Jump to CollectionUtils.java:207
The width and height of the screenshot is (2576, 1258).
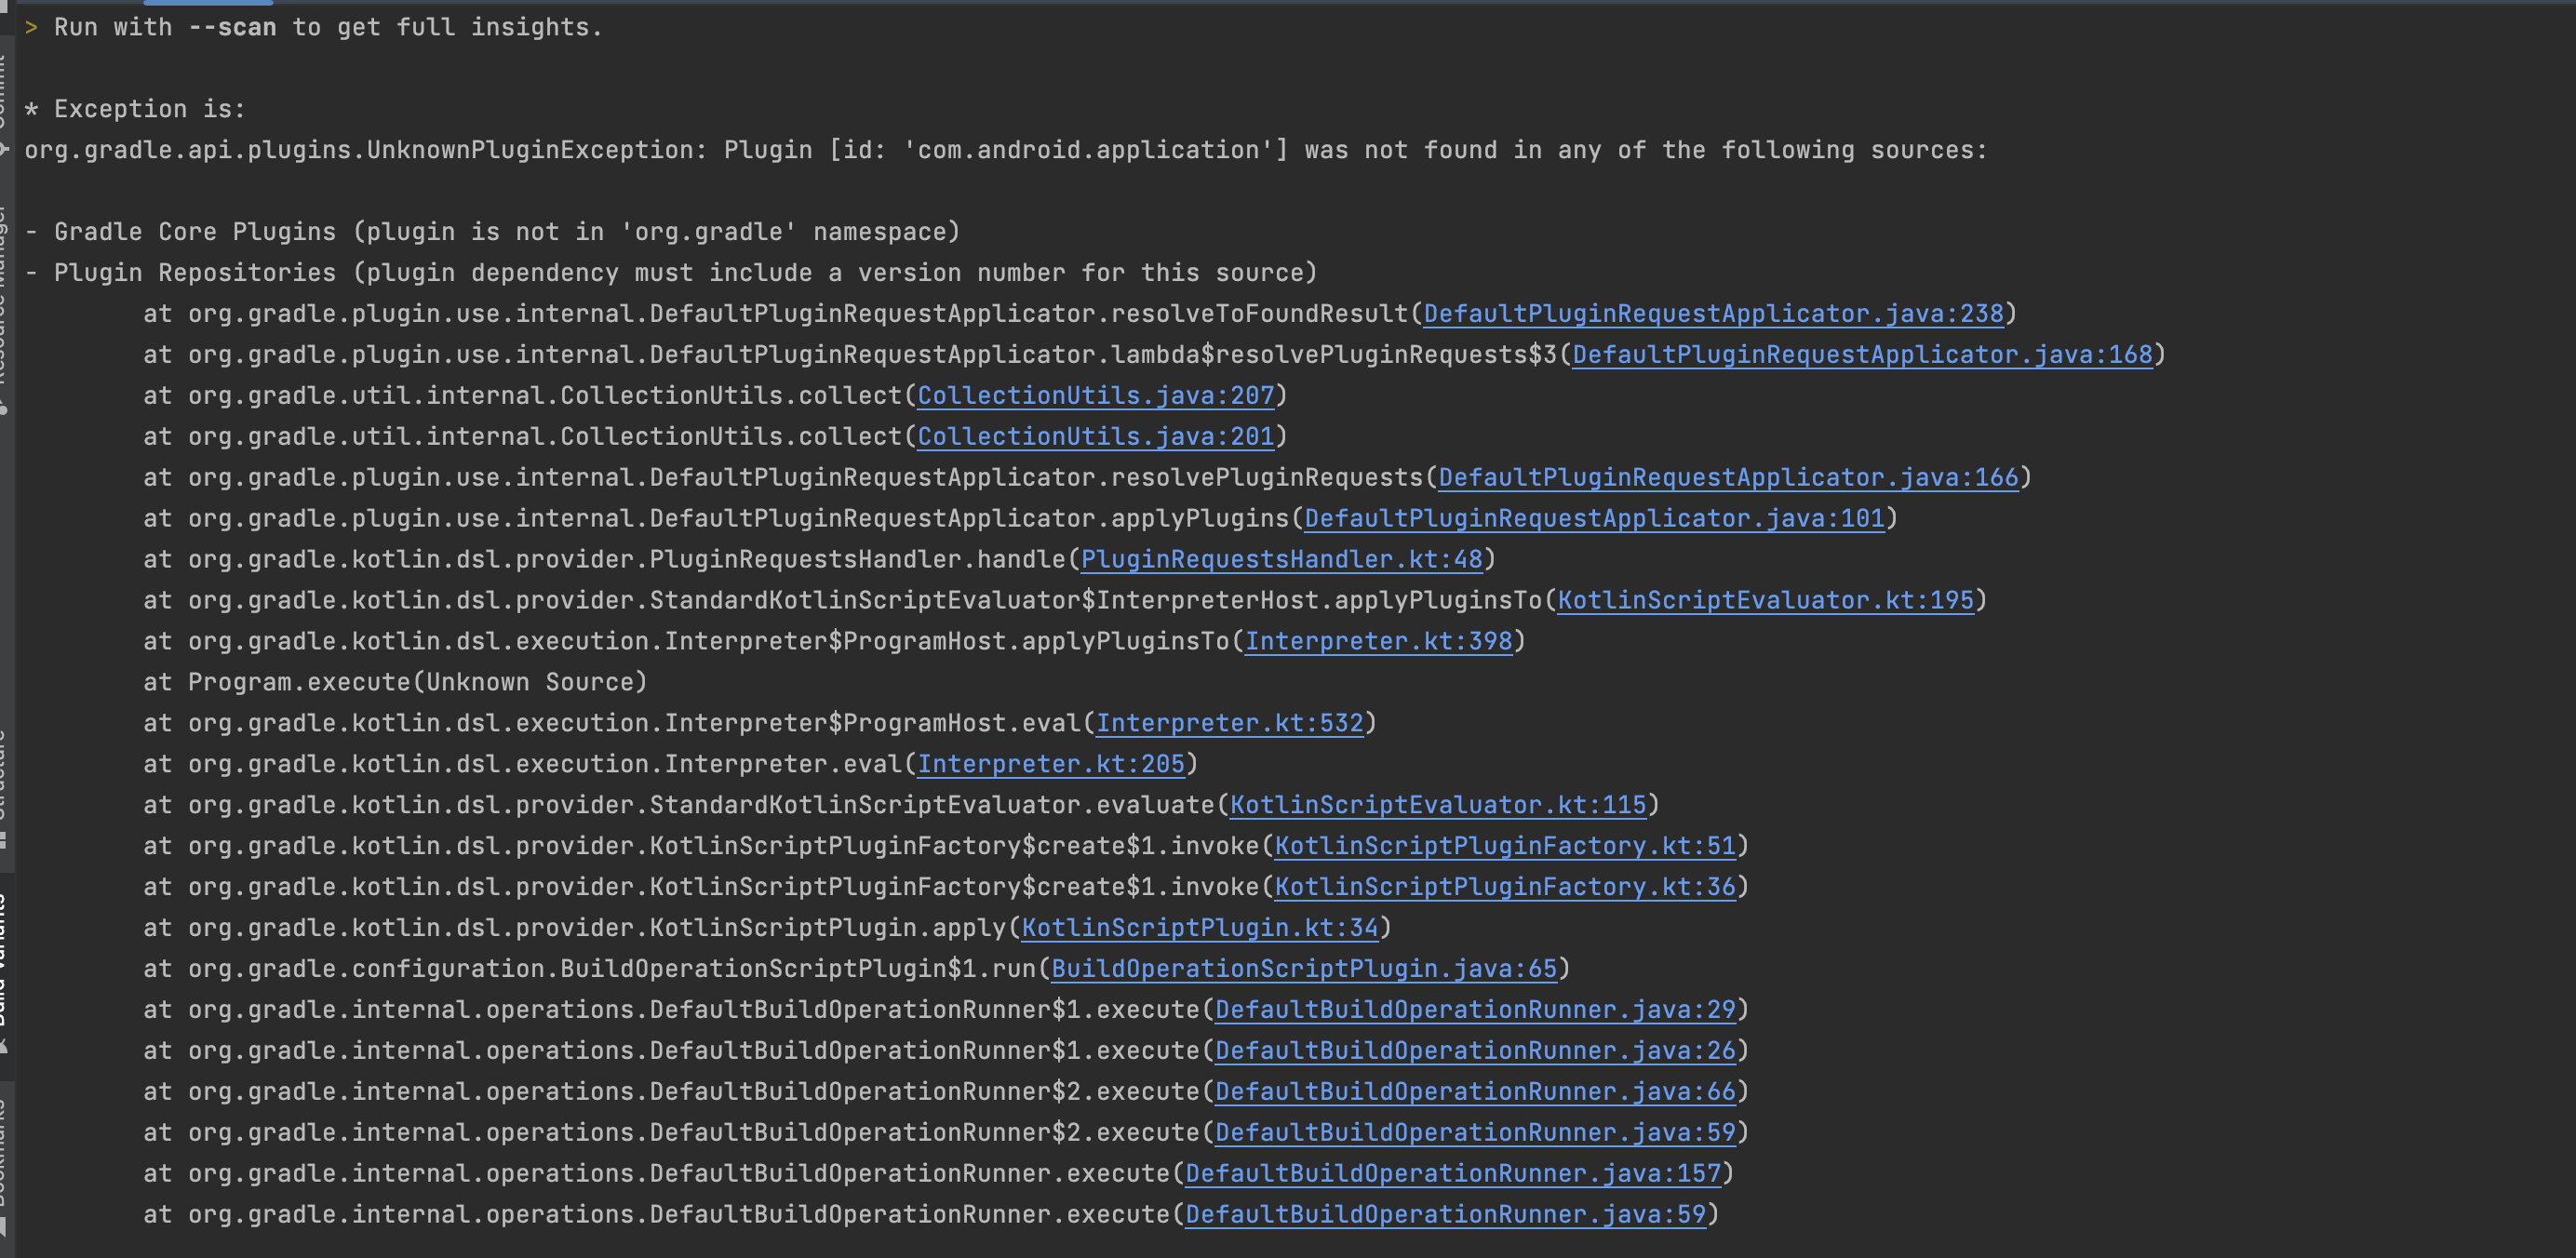[1096, 396]
